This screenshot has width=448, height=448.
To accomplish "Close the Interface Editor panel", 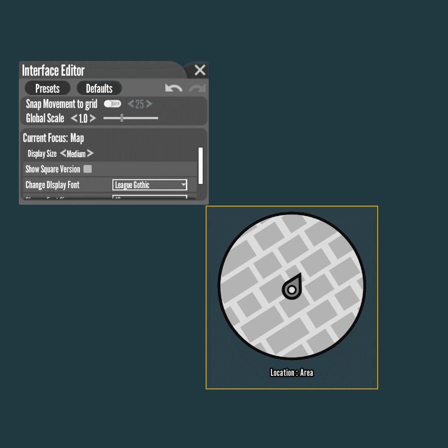I will point(200,70).
